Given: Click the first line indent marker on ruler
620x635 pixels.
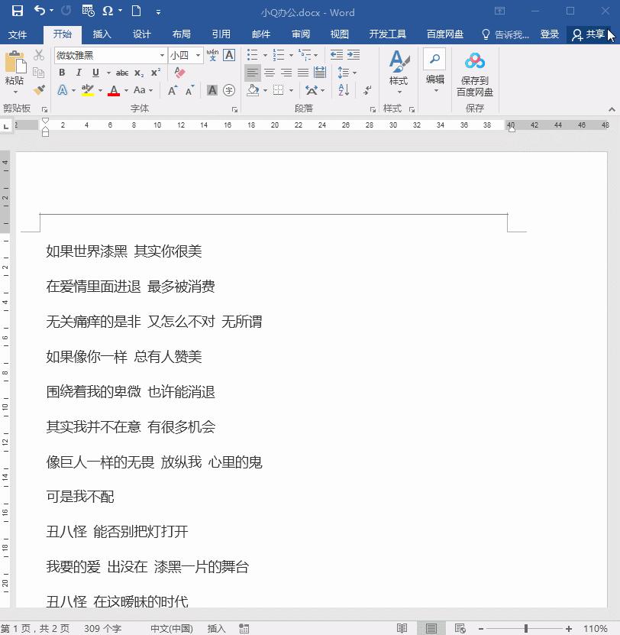Looking at the screenshot, I should pos(45,120).
